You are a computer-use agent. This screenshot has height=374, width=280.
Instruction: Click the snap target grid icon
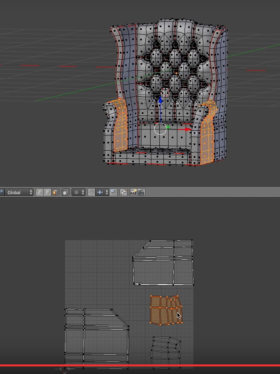tap(113, 193)
